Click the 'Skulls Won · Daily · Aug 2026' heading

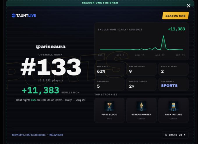[120, 30]
